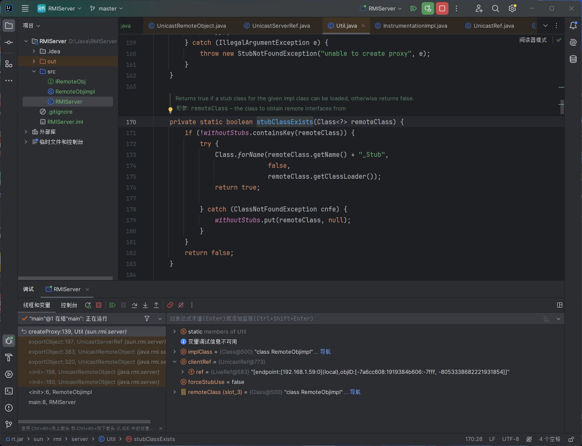Close the Util.java tab
582x446 pixels.
363,26
